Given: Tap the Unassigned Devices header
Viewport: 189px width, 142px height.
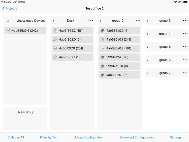Looking at the screenshot, I should point(31,21).
